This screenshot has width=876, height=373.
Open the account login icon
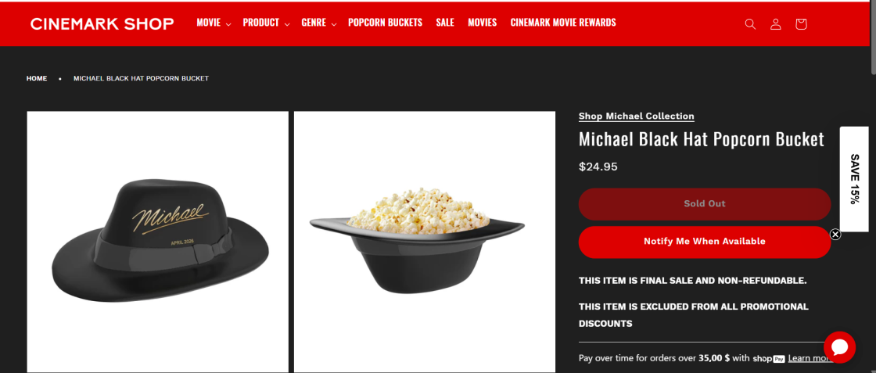[x=775, y=24]
